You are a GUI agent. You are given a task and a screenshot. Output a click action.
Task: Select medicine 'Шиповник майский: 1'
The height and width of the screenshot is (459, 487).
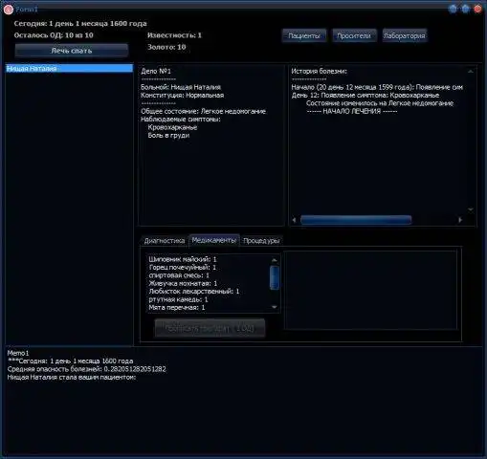pos(183,259)
